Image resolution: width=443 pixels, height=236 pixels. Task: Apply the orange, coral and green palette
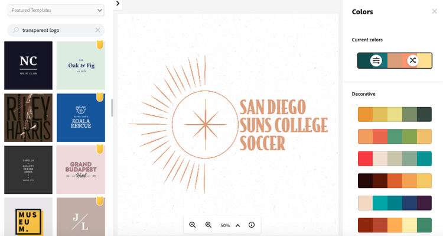(x=395, y=137)
